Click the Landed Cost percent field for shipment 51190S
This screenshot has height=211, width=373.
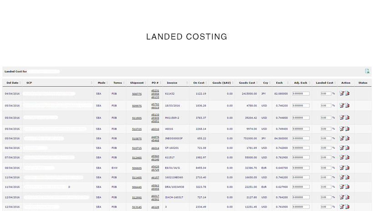326,118
